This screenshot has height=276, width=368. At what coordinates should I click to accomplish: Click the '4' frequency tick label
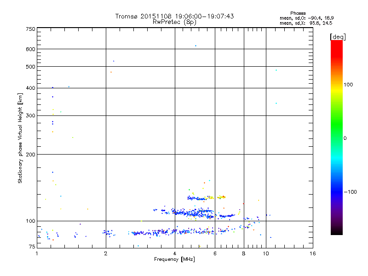(175, 253)
